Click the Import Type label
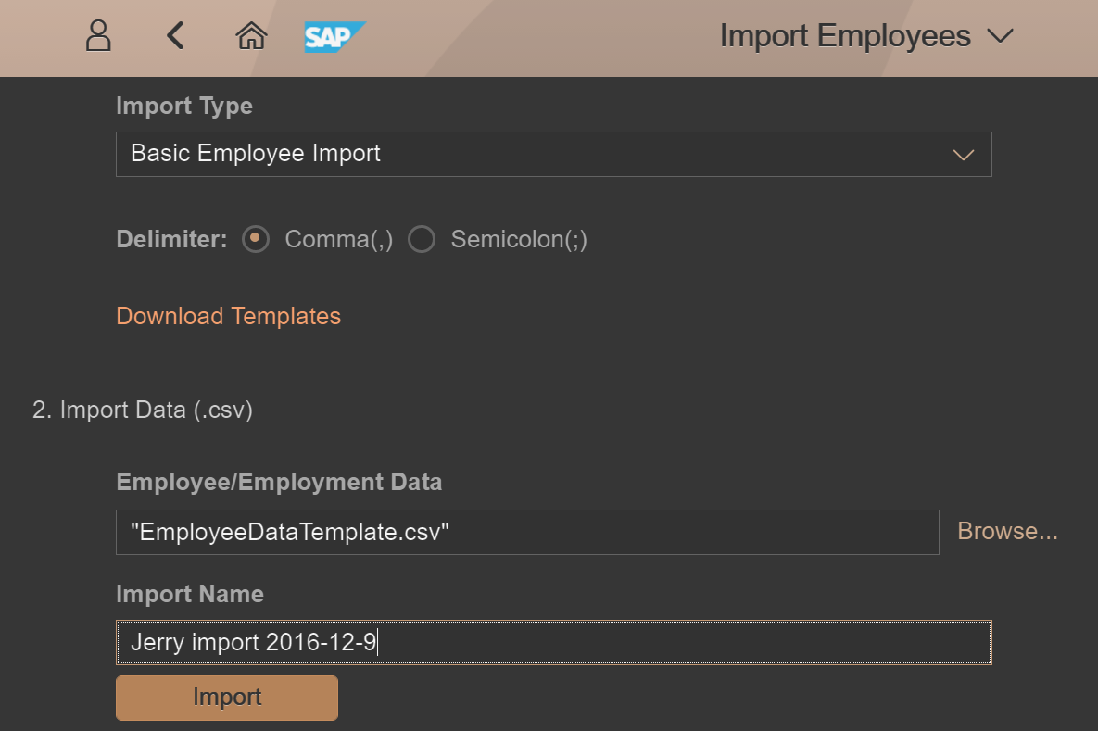 [184, 106]
